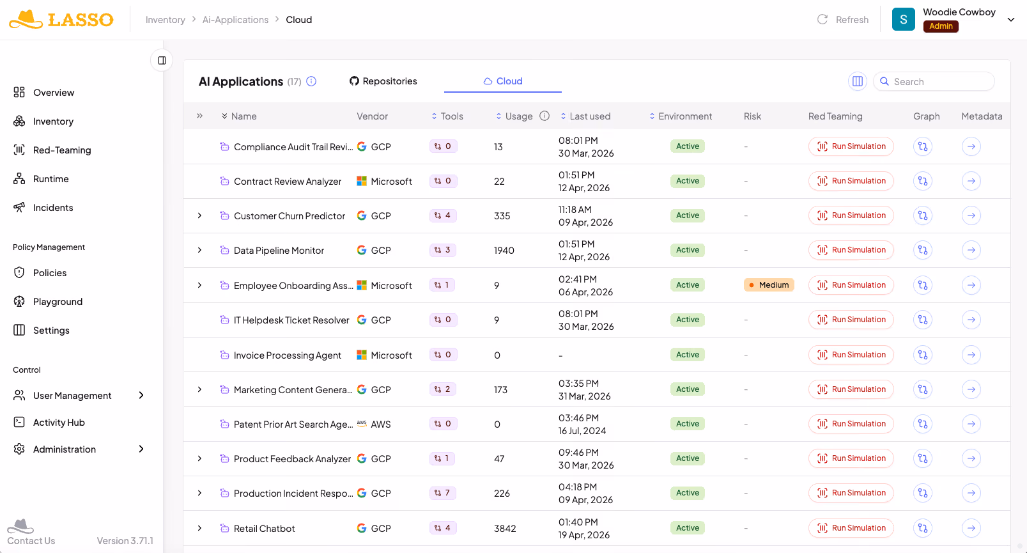1027x553 pixels.
Task: Run Simulation for Retail Chatbot
Action: pos(851,528)
